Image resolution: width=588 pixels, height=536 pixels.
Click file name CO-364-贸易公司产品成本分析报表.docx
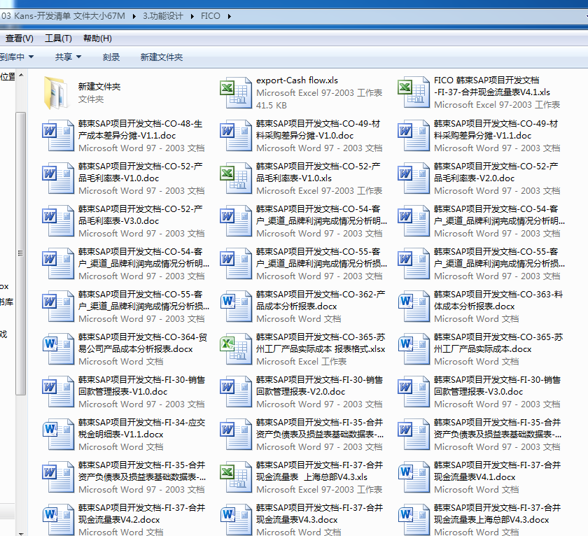tap(143, 343)
